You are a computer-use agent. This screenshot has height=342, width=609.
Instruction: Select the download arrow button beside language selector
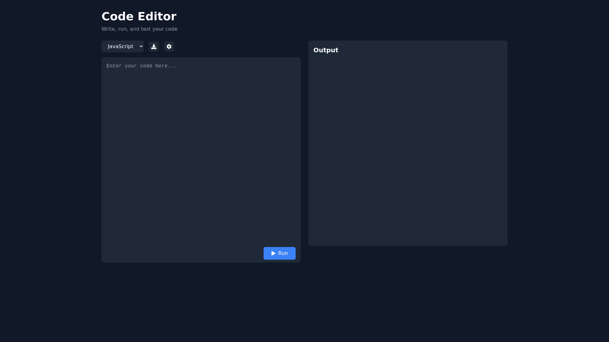tap(154, 47)
